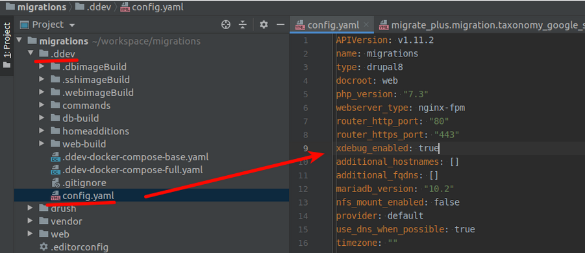Expand the db-build folder
The width and height of the screenshot is (585, 253).
click(42, 119)
